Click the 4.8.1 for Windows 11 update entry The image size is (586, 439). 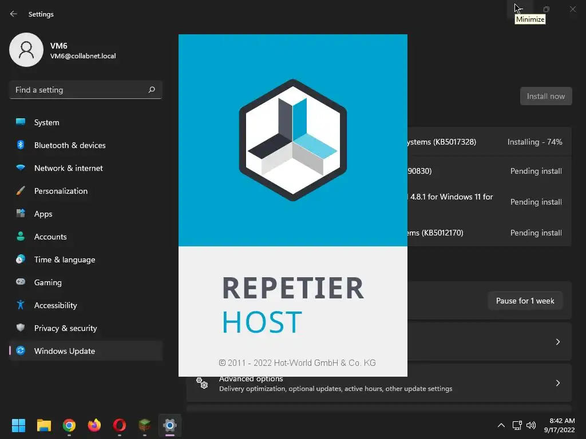489,202
